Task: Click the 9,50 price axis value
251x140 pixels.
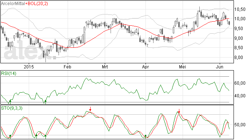Action: tap(240, 29)
